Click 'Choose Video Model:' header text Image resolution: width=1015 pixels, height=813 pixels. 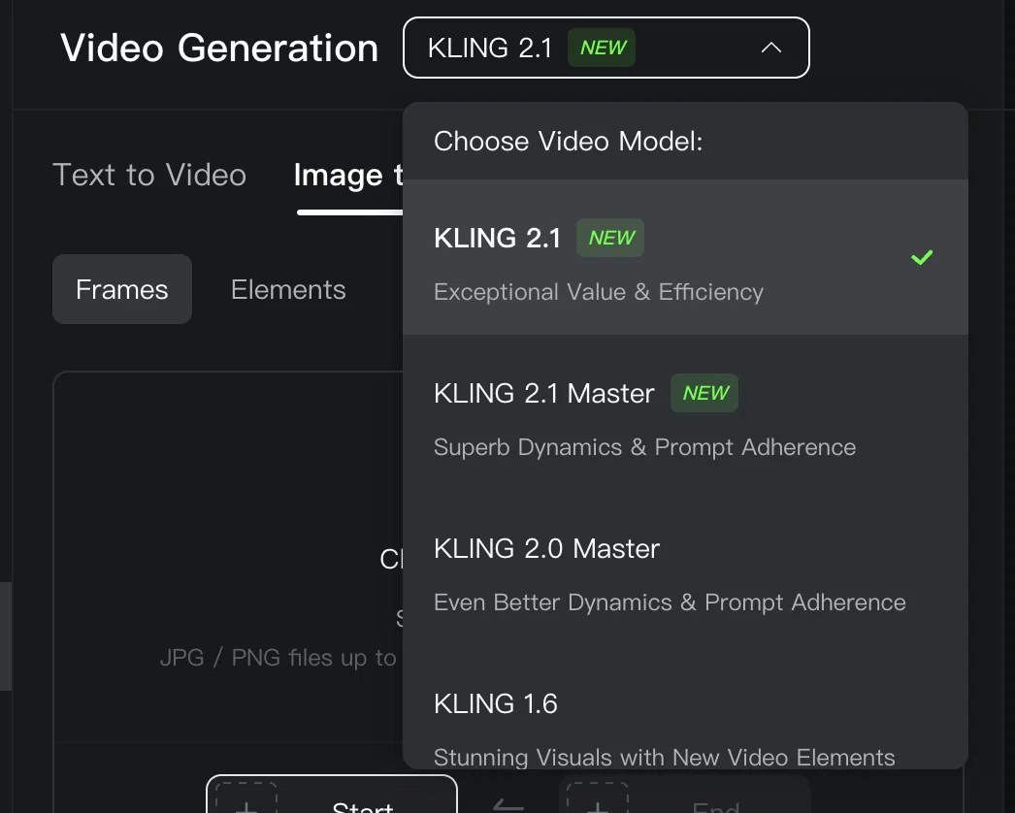(568, 141)
